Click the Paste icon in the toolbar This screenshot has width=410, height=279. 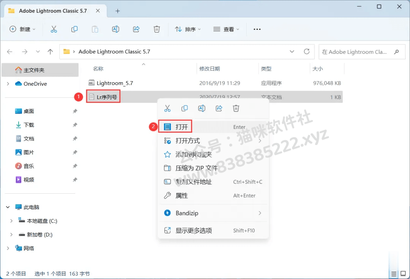pos(95,29)
